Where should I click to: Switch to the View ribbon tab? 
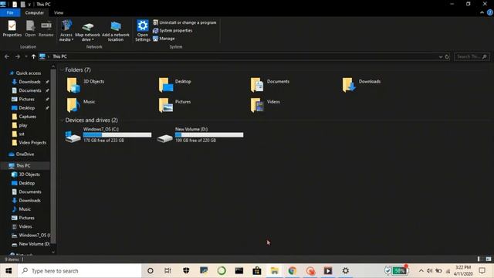coord(59,12)
